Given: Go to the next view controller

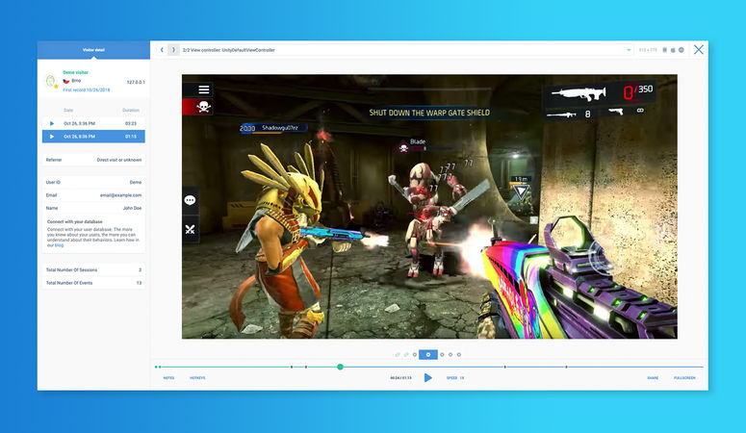Looking at the screenshot, I should point(173,49).
